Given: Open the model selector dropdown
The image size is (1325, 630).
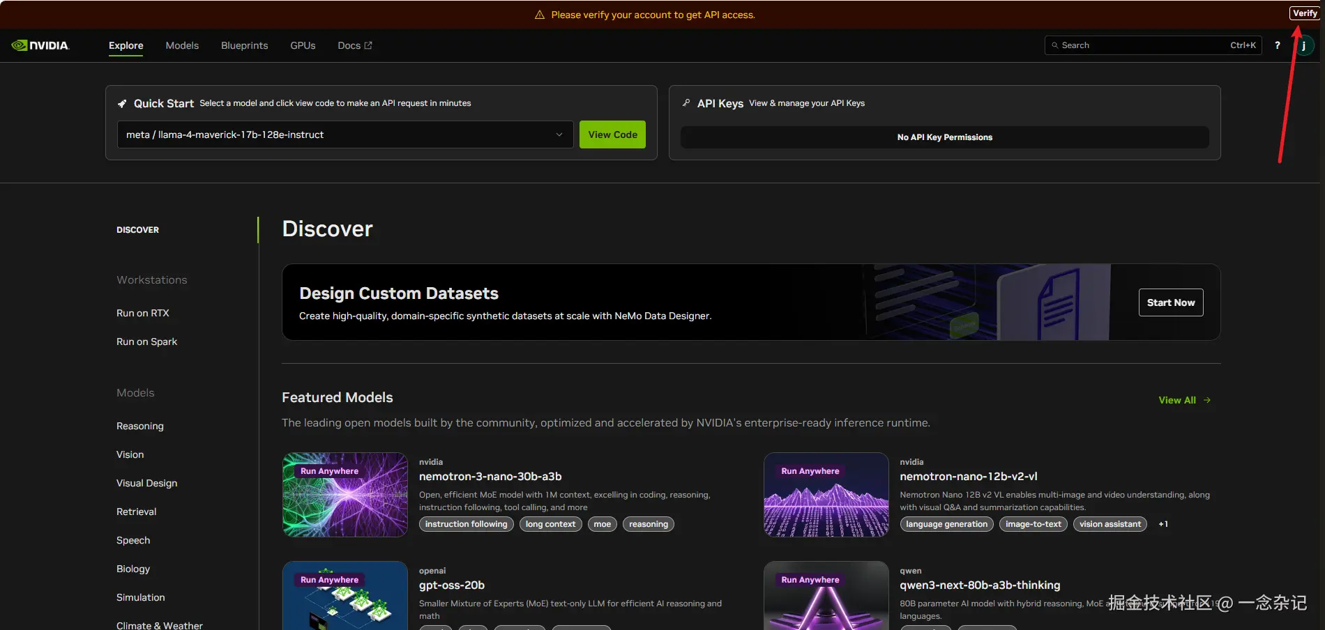Looking at the screenshot, I should [345, 135].
